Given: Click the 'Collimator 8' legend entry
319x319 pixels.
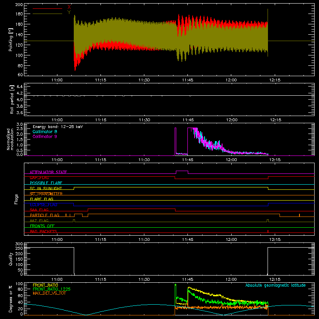Looking at the screenshot, I should tap(45, 132).
